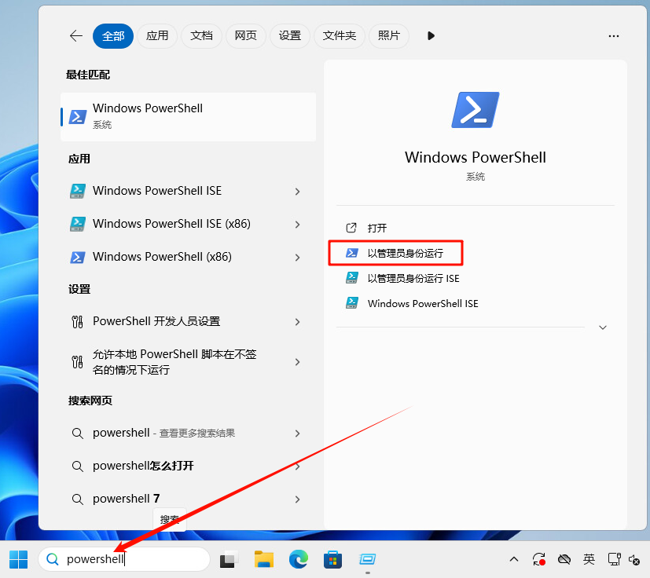Launch File Explorer from the taskbar

263,559
